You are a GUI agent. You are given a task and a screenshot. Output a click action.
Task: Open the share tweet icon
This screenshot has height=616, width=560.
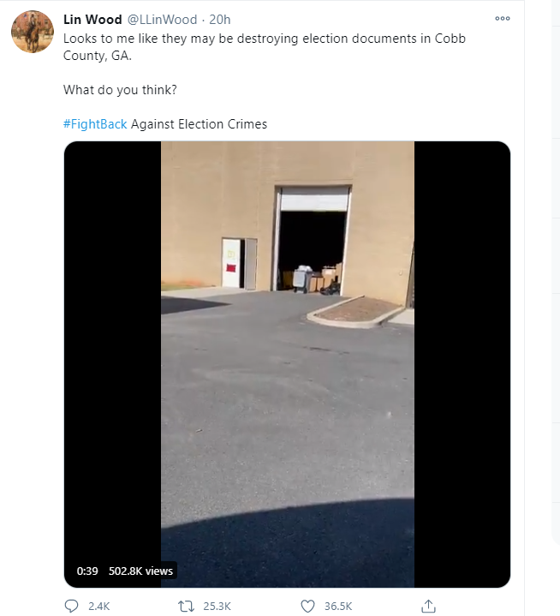(428, 606)
